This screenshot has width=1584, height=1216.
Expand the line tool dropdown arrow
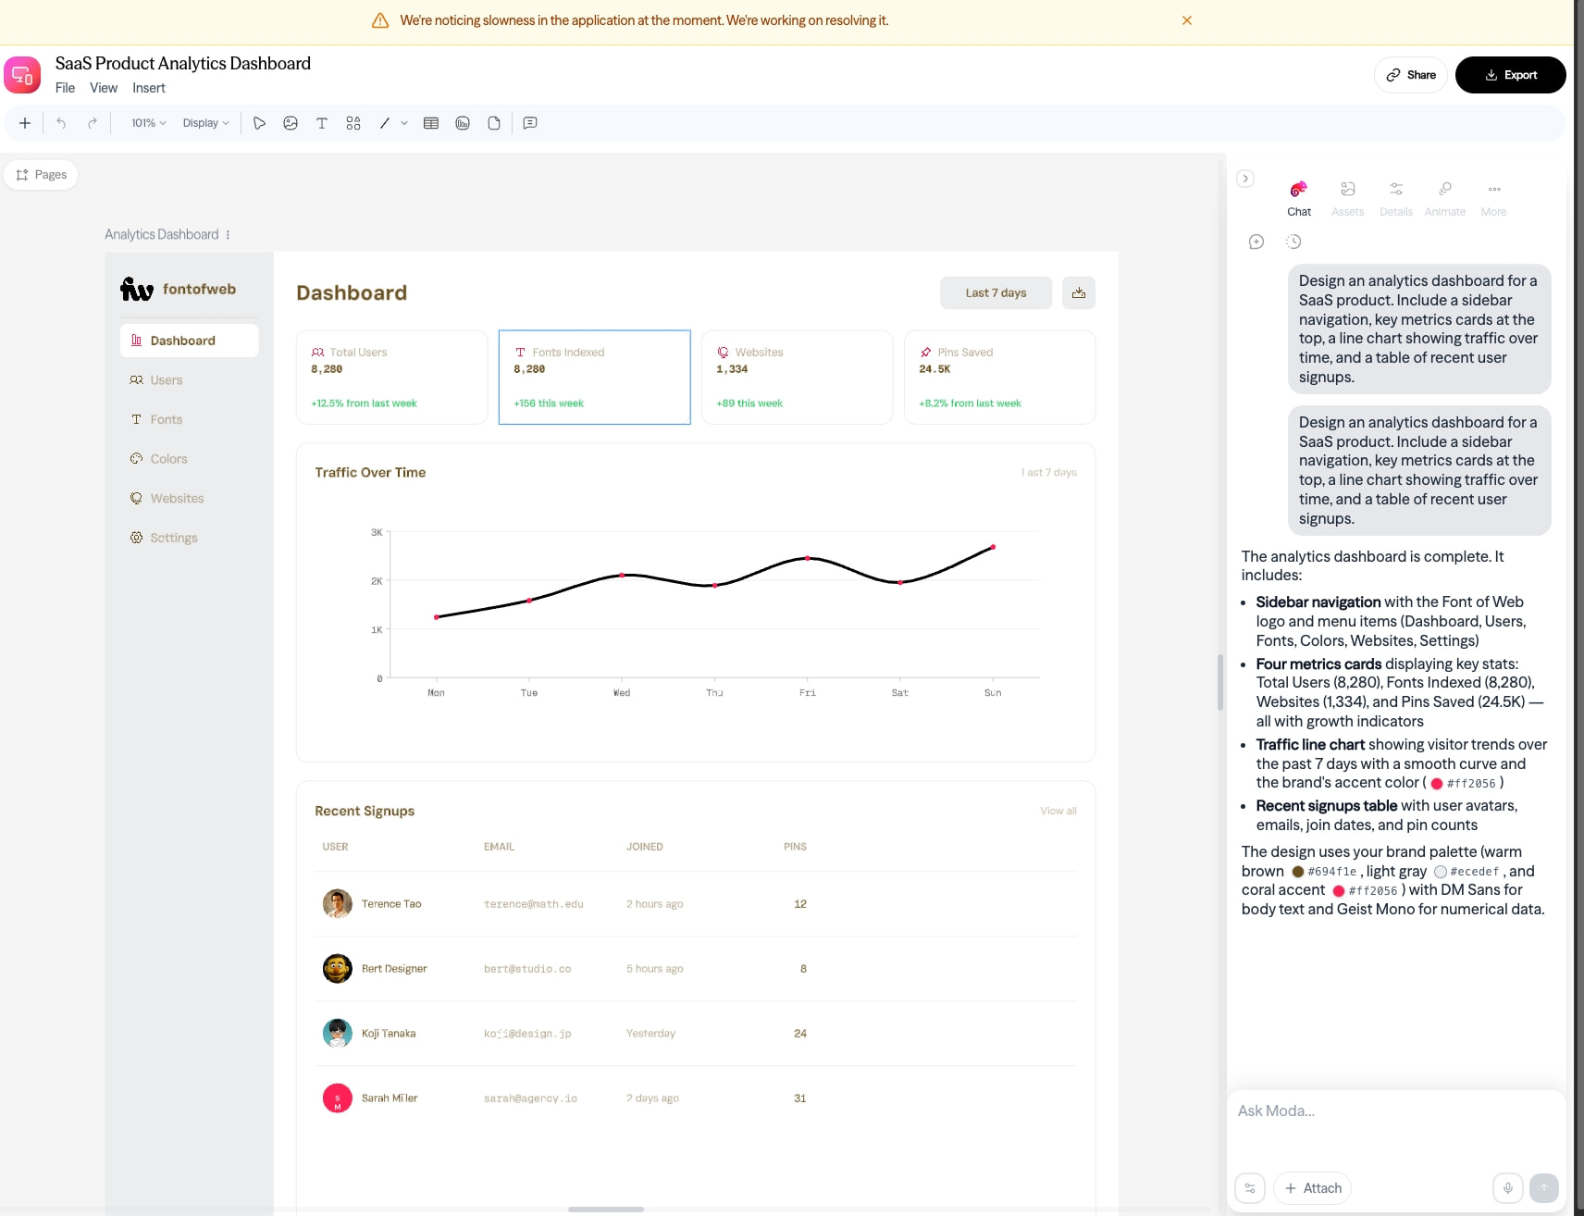point(404,123)
